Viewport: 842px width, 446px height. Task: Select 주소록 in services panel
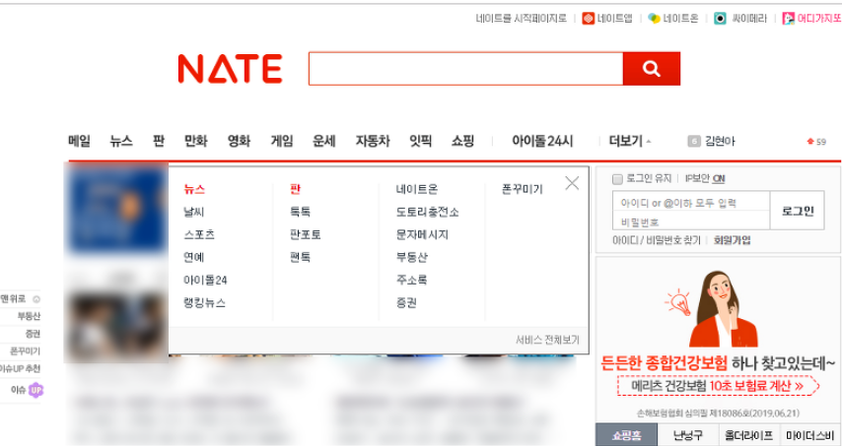coord(411,280)
